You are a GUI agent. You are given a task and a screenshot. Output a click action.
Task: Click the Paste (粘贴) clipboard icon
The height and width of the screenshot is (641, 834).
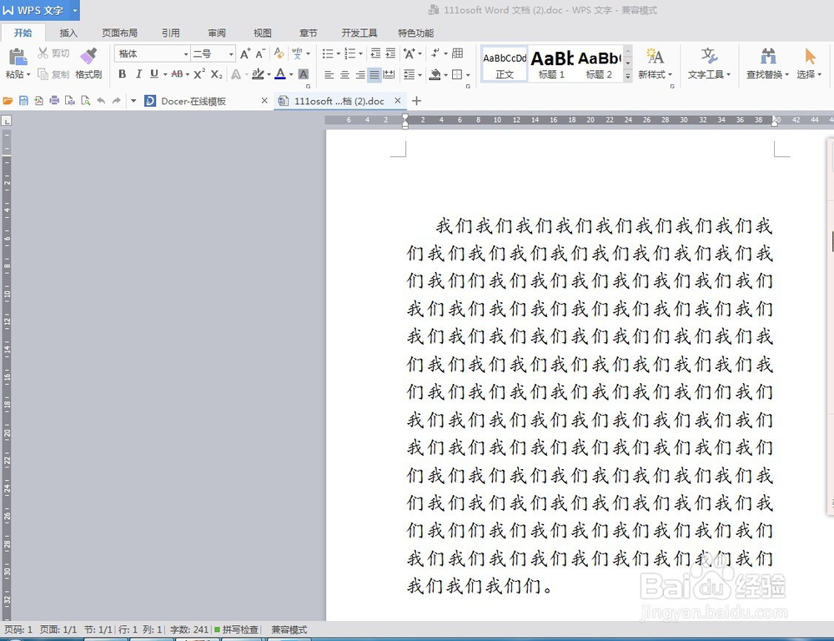click(x=18, y=57)
